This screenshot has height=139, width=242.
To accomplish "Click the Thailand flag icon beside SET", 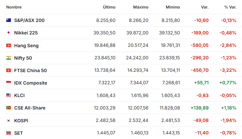I will (x=9, y=133).
